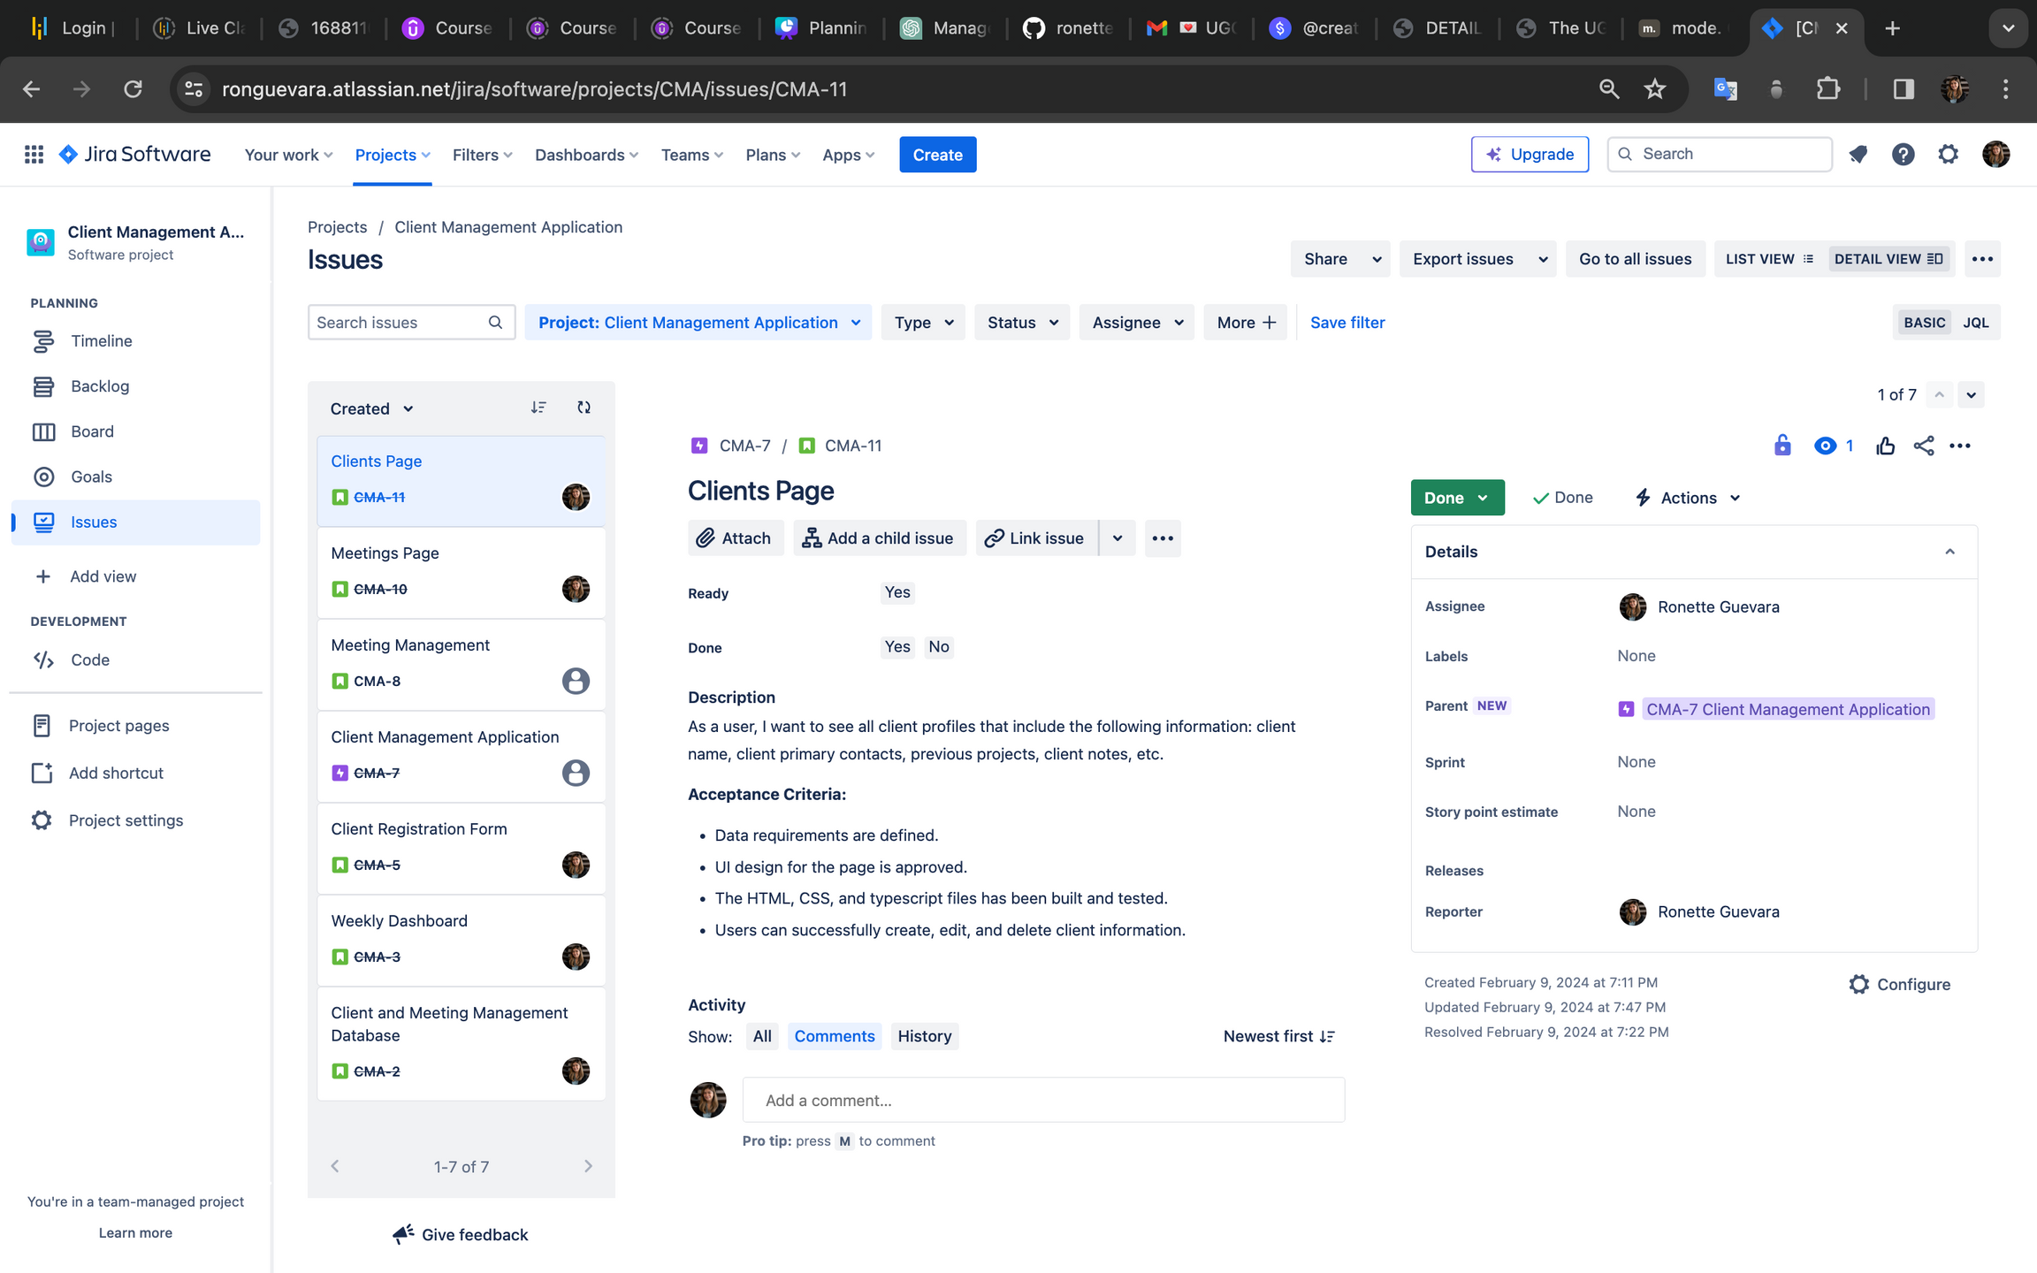Click the sort order icon beside Created
Screen dimensions: 2037x1273
coord(538,408)
